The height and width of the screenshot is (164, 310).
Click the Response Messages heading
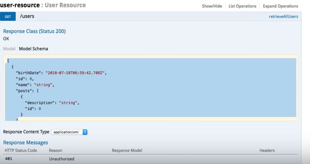[x=25, y=143]
